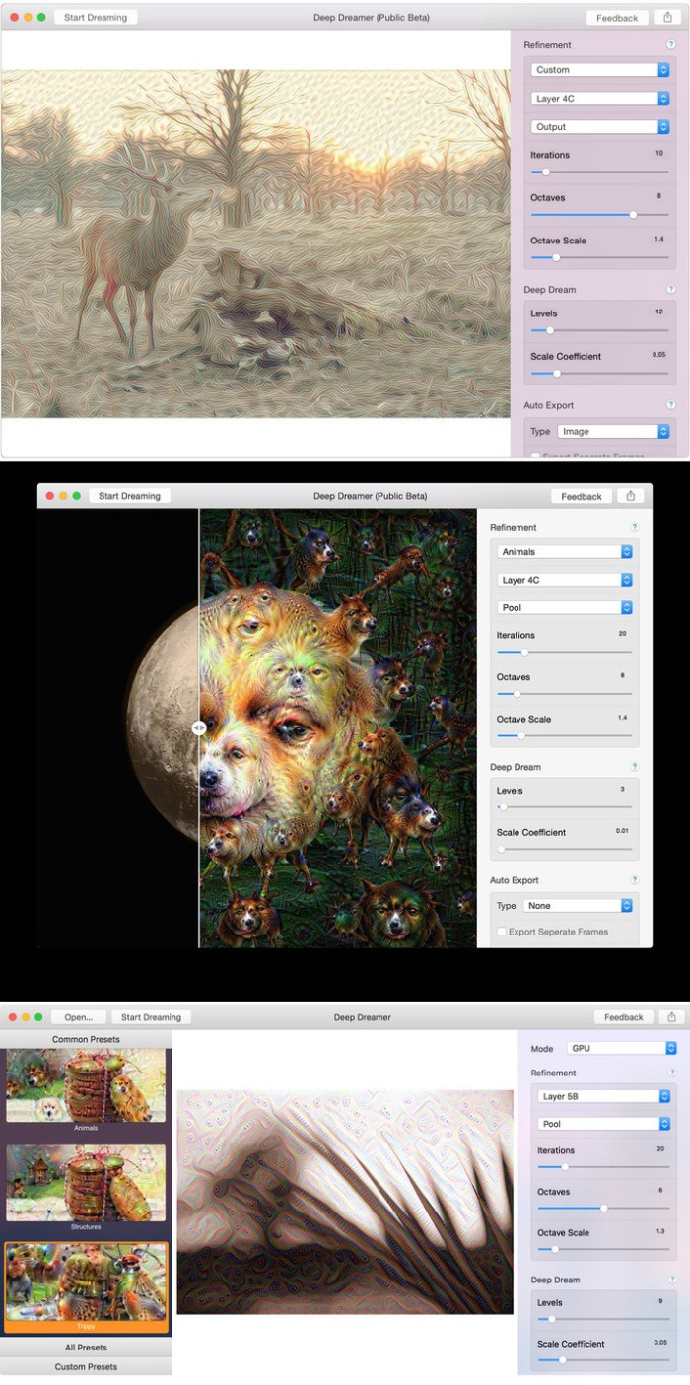Switch to the All Presets tab
The image size is (690, 1385).
(x=86, y=1348)
